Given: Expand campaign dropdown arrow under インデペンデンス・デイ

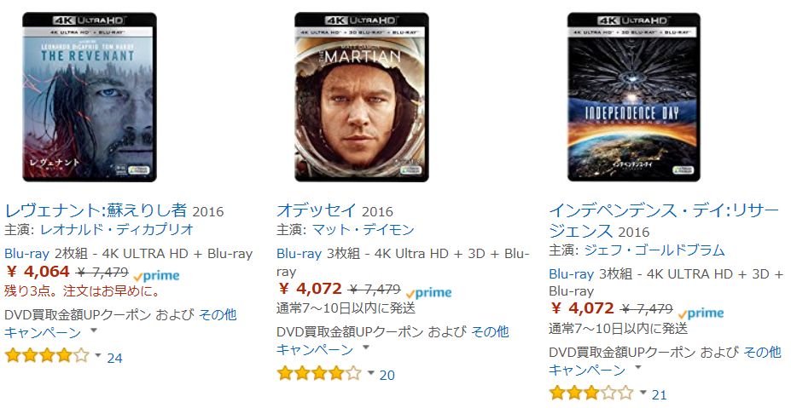Looking at the screenshot, I should tap(637, 368).
